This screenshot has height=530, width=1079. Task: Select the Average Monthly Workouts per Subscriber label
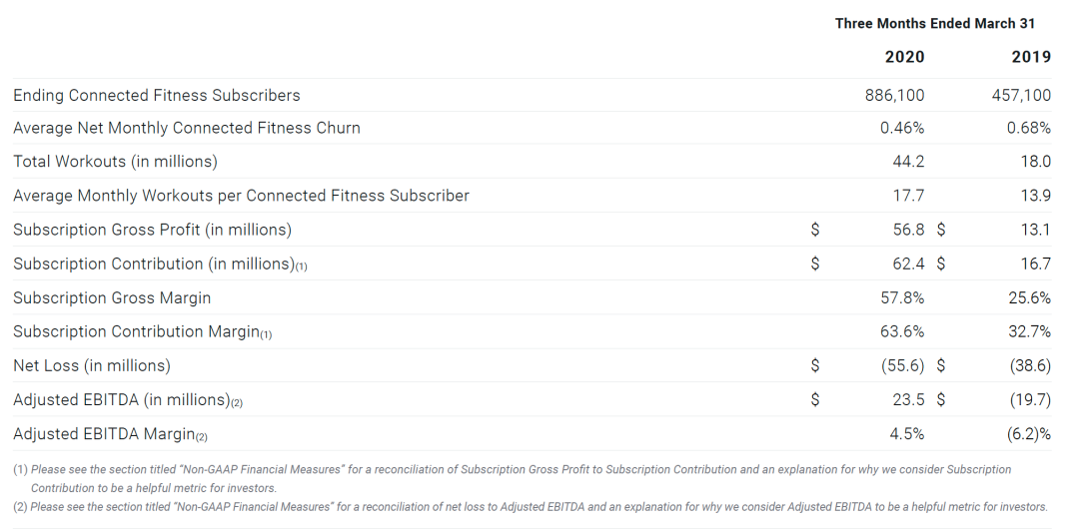(242, 196)
